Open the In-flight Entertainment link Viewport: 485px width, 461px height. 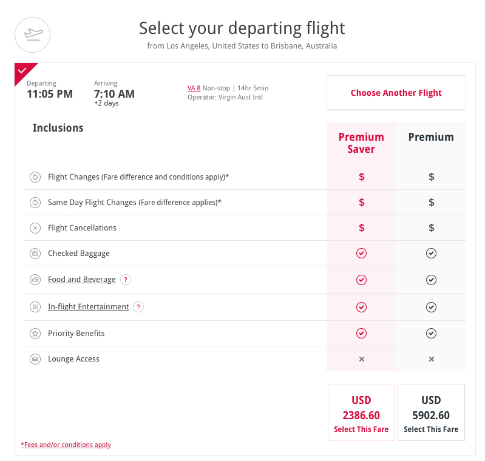click(89, 307)
